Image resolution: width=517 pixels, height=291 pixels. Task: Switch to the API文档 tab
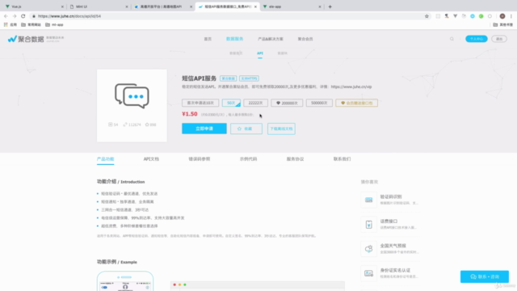pyautogui.click(x=151, y=159)
